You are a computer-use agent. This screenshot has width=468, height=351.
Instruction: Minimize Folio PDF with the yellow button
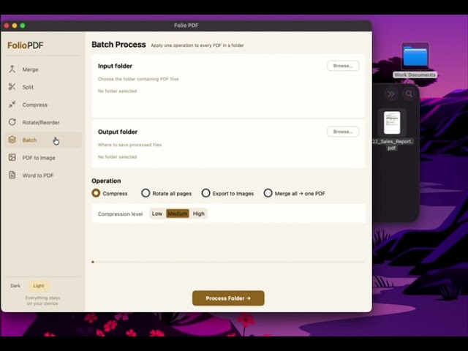coord(15,26)
